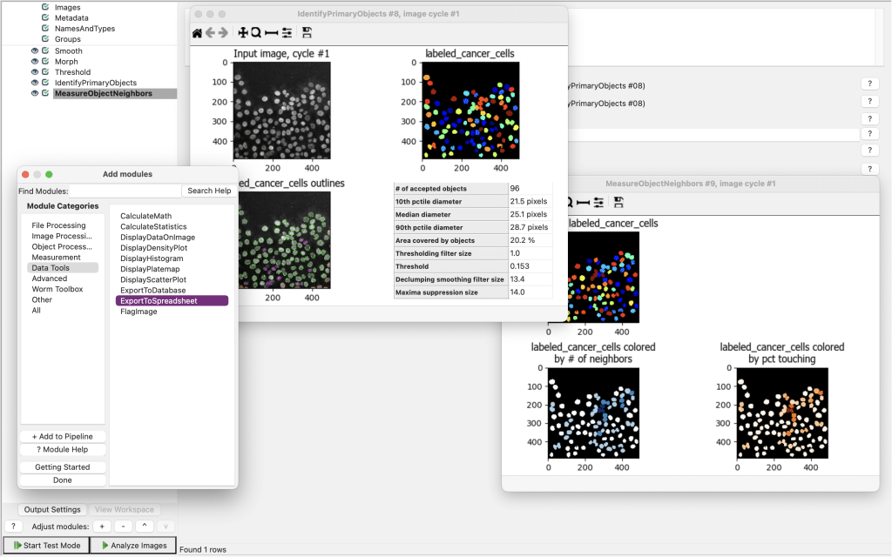This screenshot has width=892, height=557.
Task: Select the Zoom magnifier in IdentifyPrimaryObjects toolbar
Action: [256, 33]
